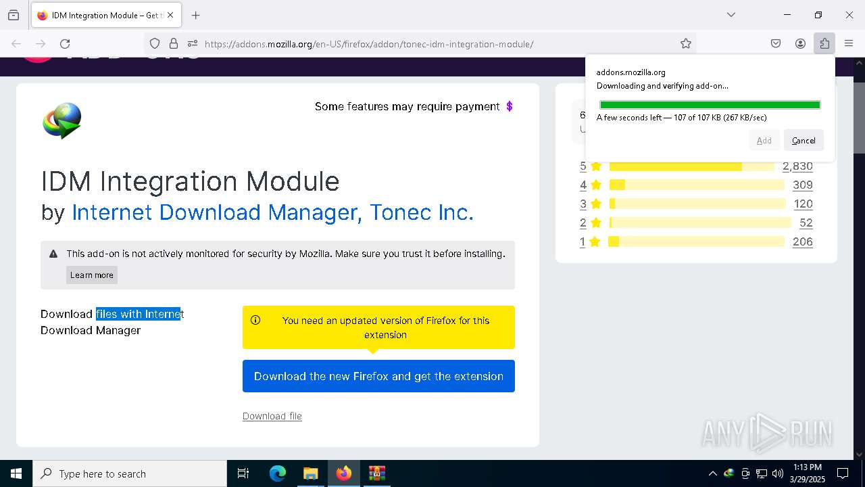Image resolution: width=865 pixels, height=487 pixels.
Task: Show hidden system tray icons
Action: (712, 473)
